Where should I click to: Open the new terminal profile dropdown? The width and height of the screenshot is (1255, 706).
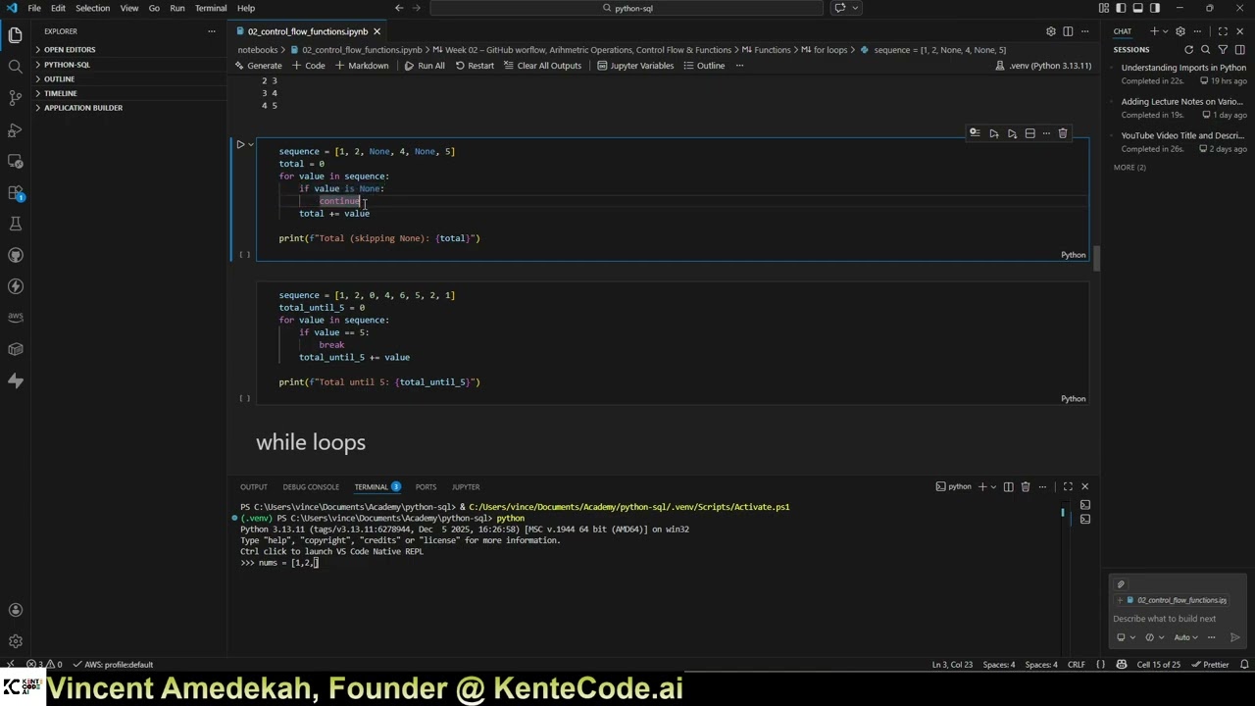coord(993,486)
